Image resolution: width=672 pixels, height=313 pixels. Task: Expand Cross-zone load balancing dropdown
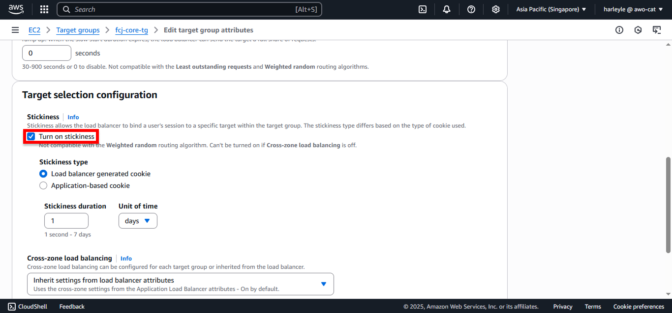tap(181, 284)
